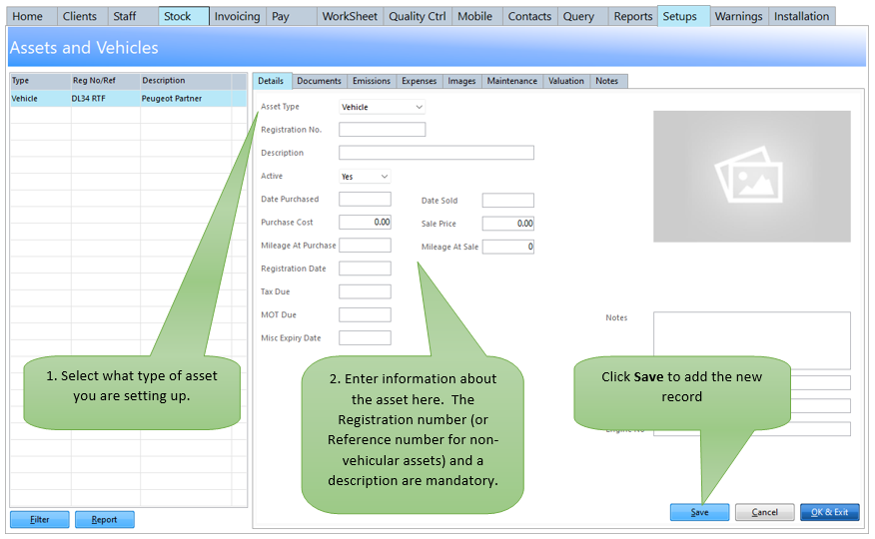
Task: Open the Documents sub-tab
Action: [320, 81]
